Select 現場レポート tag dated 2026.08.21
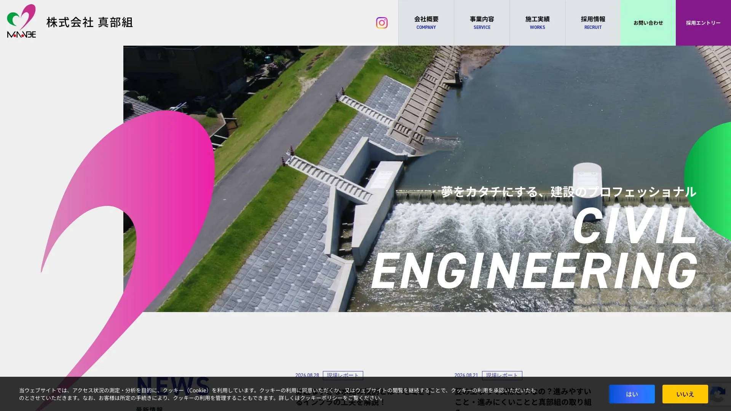The height and width of the screenshot is (411, 731). pos(502,375)
